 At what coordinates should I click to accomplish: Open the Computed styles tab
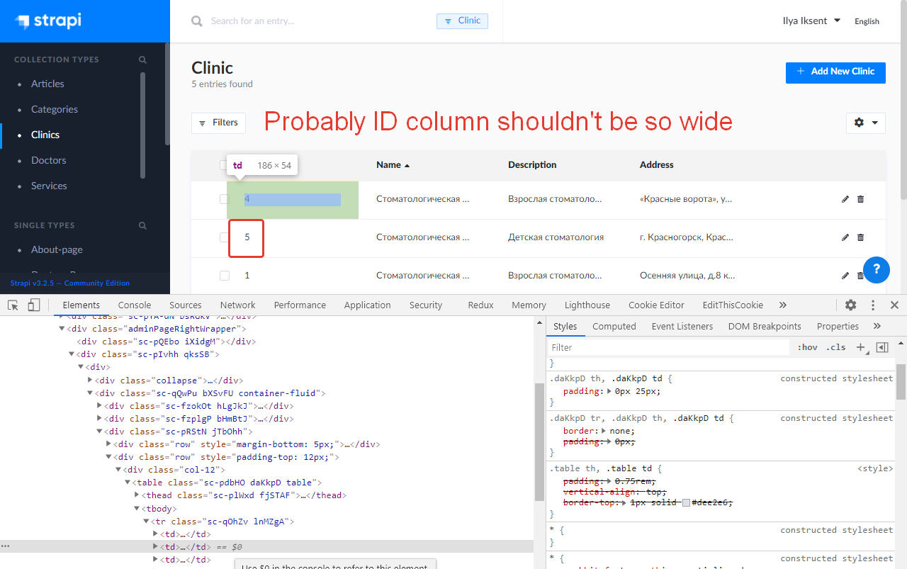614,327
